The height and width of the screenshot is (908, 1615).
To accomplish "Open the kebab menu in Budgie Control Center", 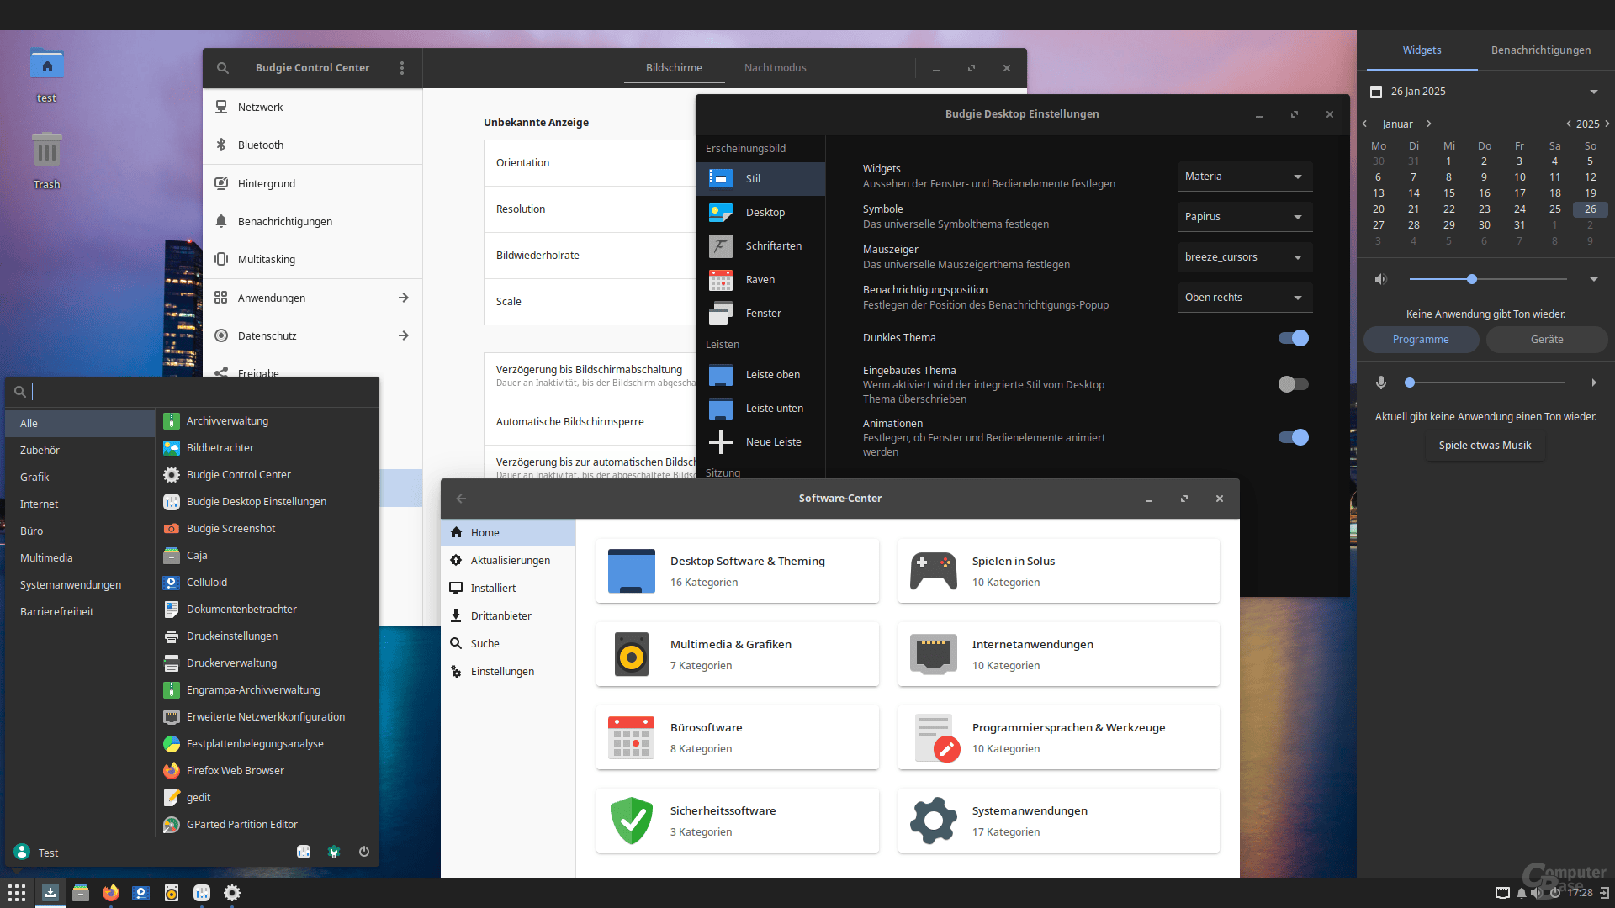I will point(402,68).
